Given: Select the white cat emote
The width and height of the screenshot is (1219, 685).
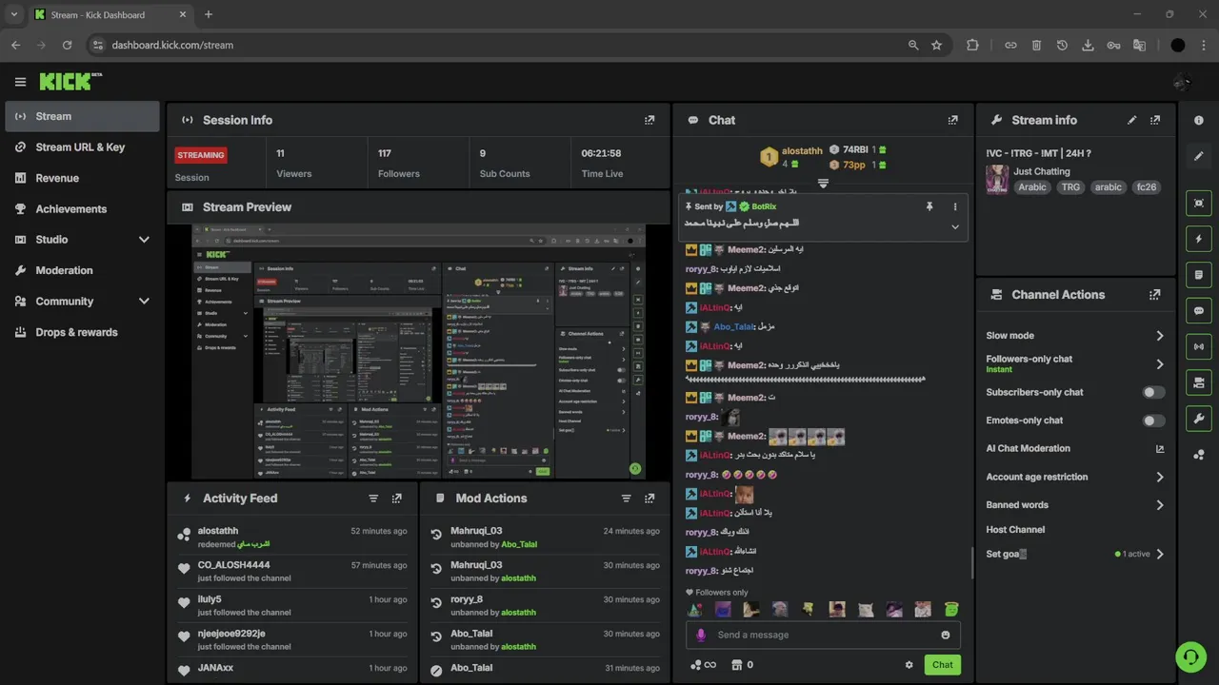Looking at the screenshot, I should pos(866,609).
